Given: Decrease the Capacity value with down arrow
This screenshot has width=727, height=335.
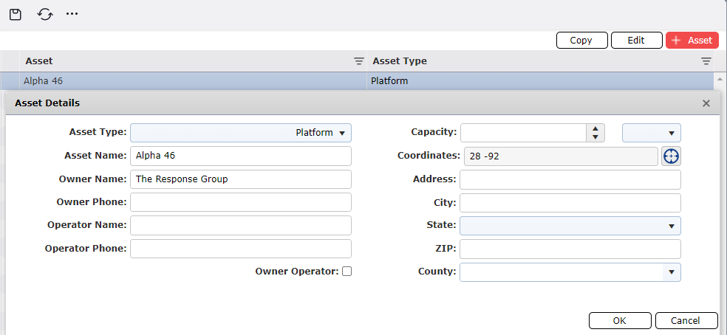Looking at the screenshot, I should 595,137.
